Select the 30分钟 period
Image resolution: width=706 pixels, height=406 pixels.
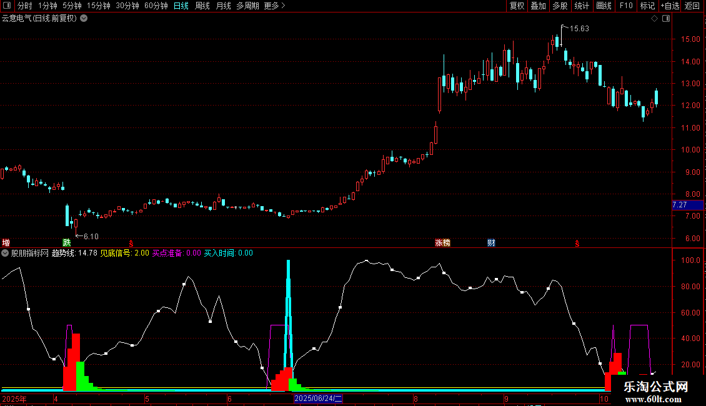coord(127,6)
